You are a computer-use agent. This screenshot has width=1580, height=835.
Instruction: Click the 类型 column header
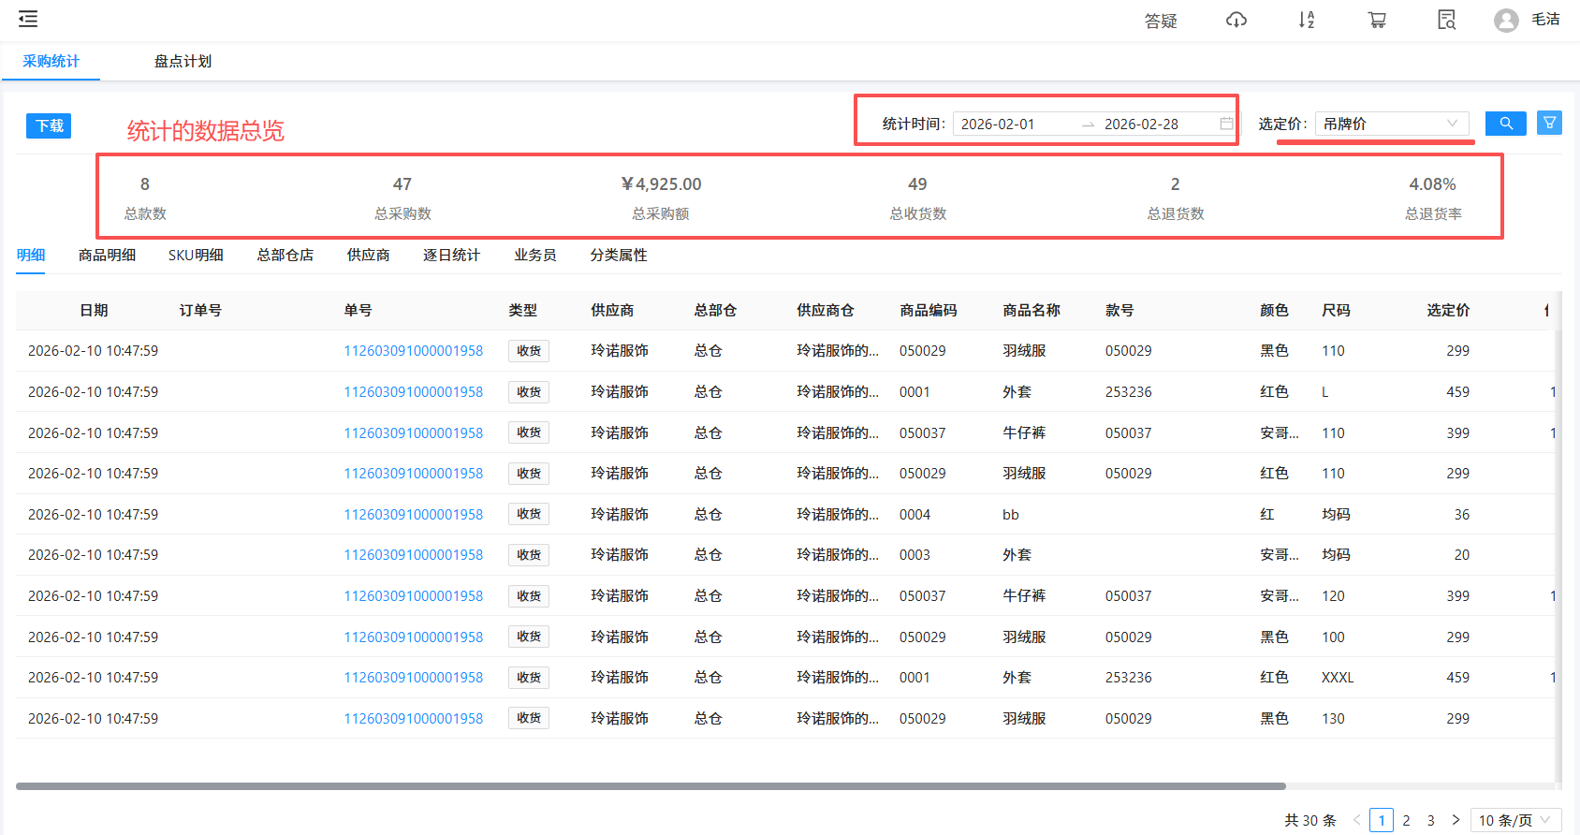522,310
